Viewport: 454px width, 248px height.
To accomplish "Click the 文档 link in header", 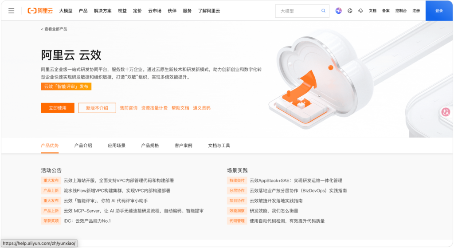I will click(x=372, y=11).
